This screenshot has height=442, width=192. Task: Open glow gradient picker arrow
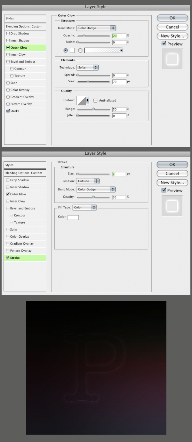click(122, 50)
